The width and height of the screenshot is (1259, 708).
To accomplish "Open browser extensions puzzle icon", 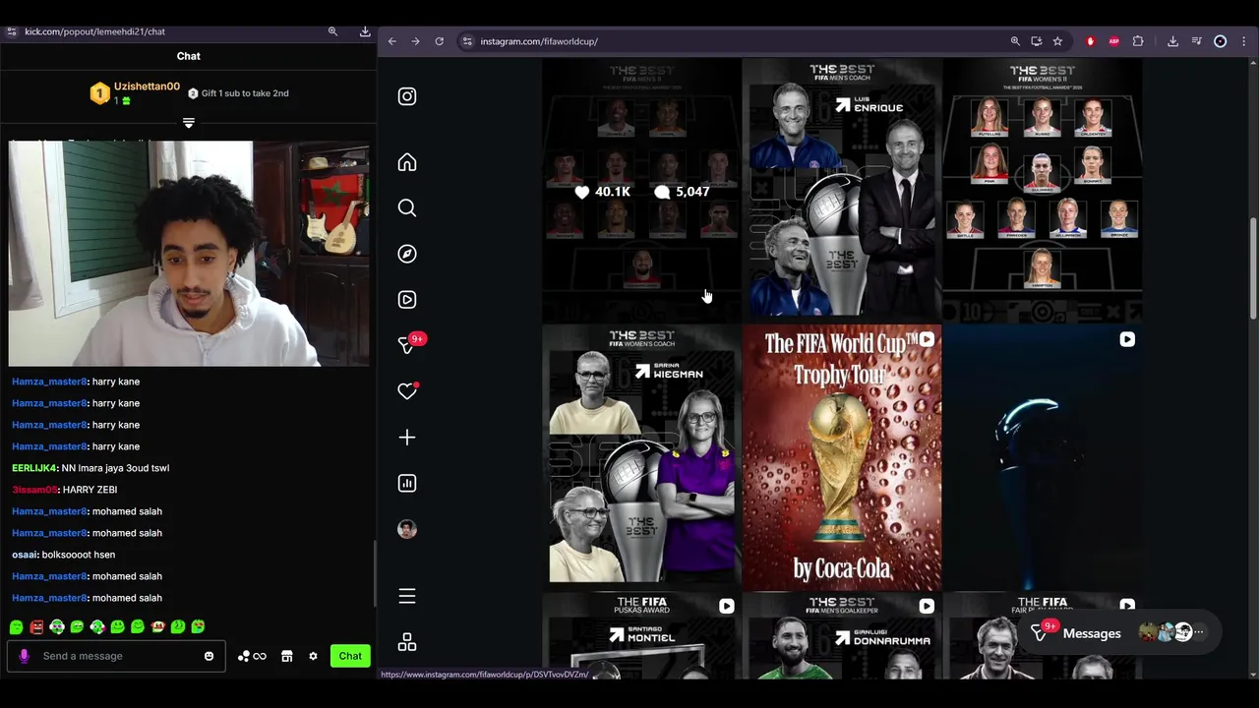I will pyautogui.click(x=1138, y=41).
